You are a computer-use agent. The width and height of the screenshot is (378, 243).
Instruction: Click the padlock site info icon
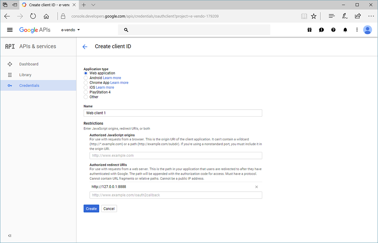coord(63,16)
